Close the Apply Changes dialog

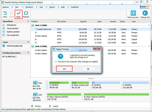pos(97,48)
